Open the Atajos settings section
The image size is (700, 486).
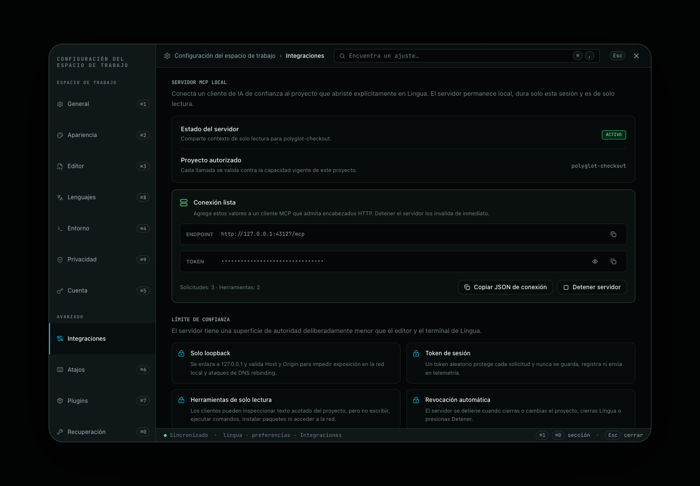click(x=103, y=370)
